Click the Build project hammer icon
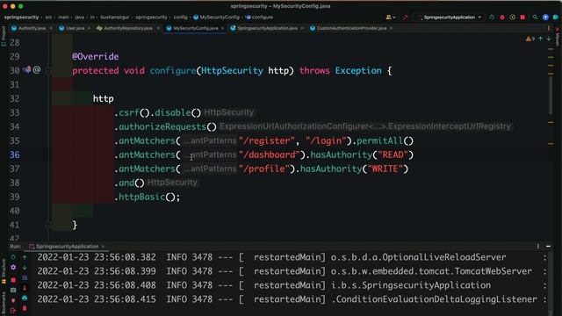562x316 pixels. coord(405,18)
